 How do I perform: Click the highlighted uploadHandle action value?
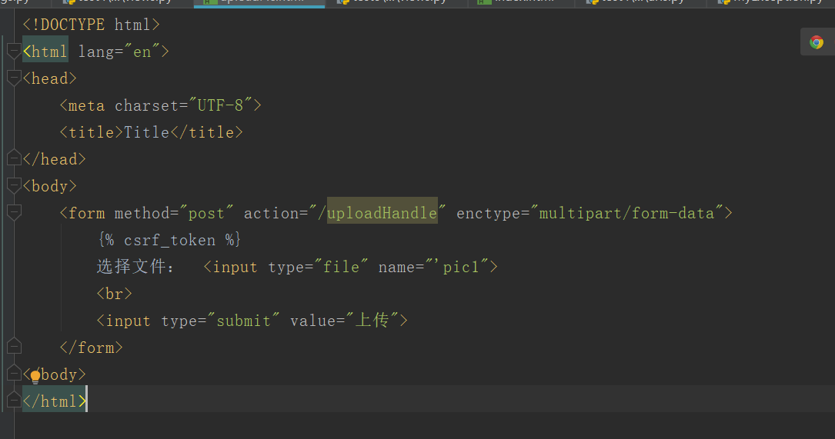click(382, 213)
